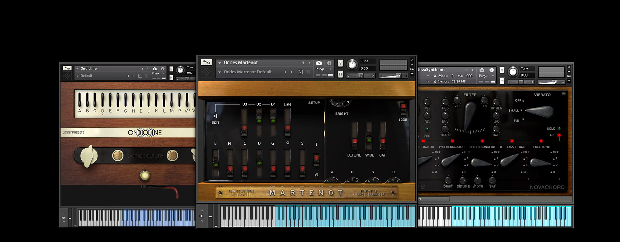
Task: Select the previous Ondes Martenot Default snapshot
Action: (x=285, y=72)
